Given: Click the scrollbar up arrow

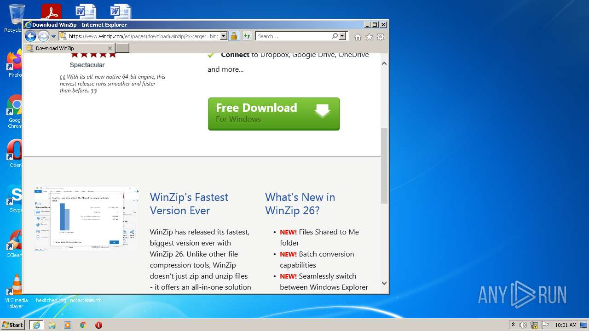Looking at the screenshot, I should click(384, 63).
